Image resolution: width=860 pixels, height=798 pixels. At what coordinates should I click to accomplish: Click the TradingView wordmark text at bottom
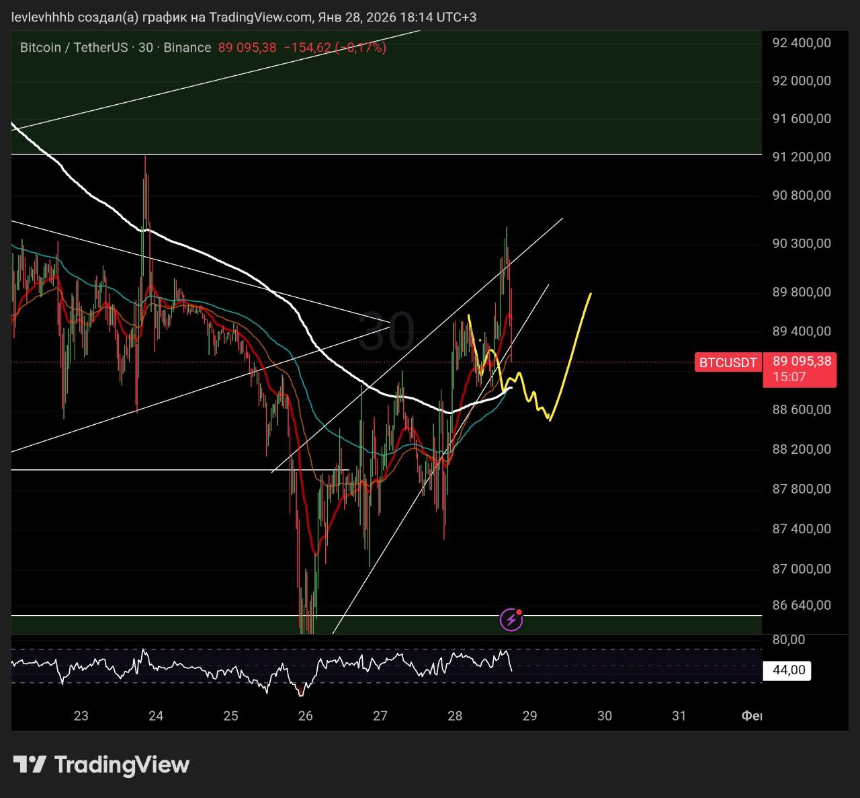[x=122, y=764]
